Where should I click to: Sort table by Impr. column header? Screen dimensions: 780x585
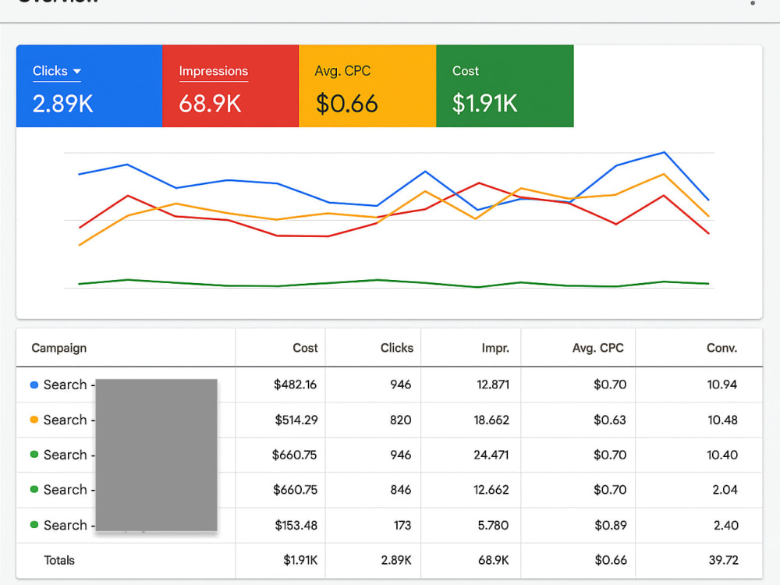495,348
